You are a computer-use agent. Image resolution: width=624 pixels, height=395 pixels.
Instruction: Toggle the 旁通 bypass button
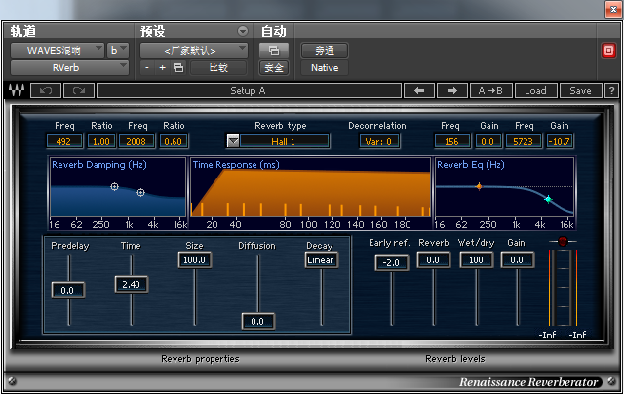pos(325,51)
